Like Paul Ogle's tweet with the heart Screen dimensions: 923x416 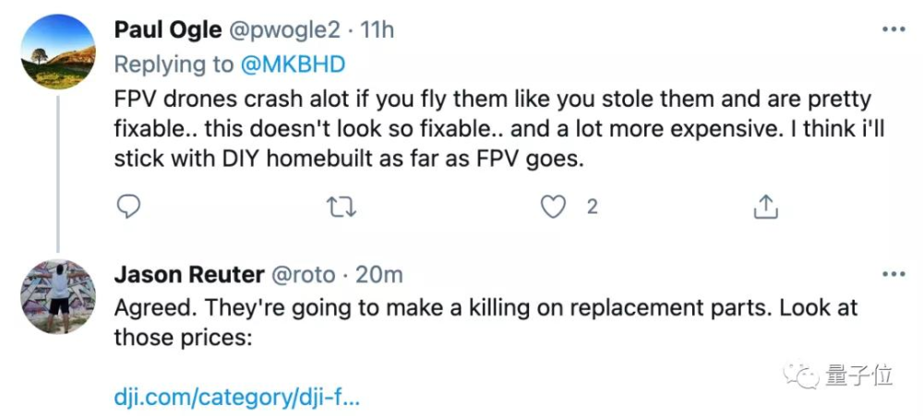pyautogui.click(x=553, y=207)
